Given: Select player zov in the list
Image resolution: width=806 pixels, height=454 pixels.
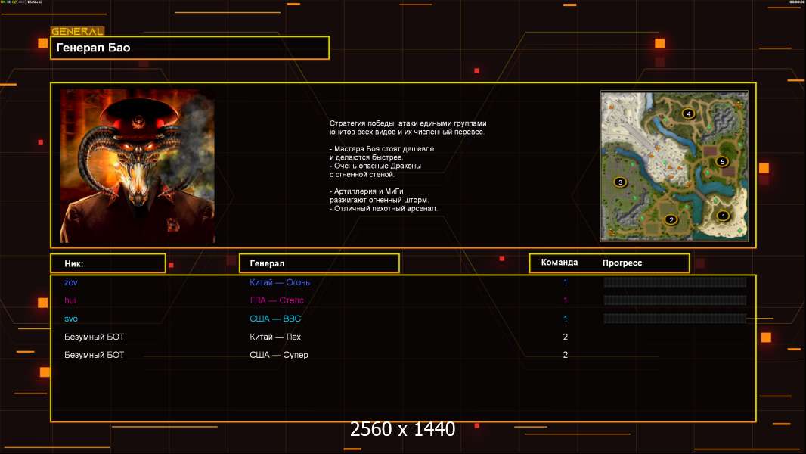Looking at the screenshot, I should point(71,282).
